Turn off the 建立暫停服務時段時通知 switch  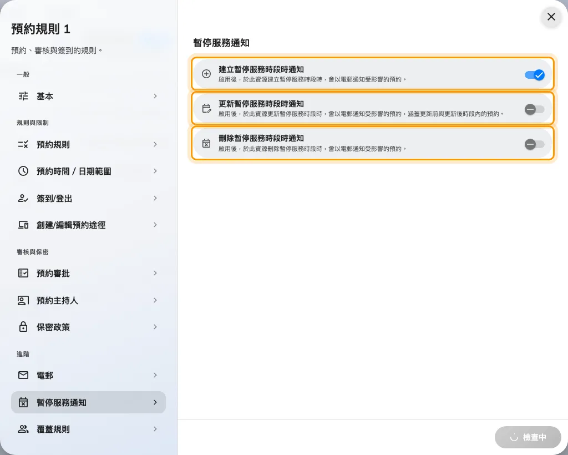[534, 75]
